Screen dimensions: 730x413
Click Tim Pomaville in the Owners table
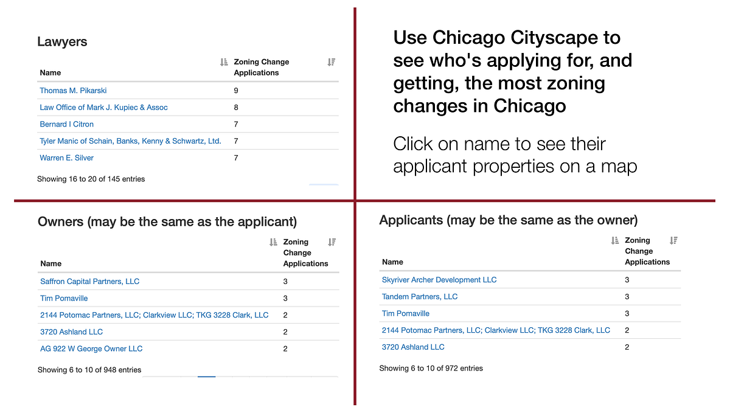[x=64, y=298]
